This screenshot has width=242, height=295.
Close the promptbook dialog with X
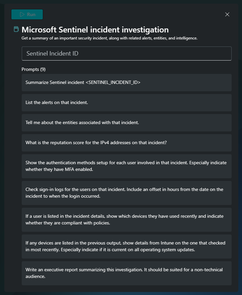(227, 14)
